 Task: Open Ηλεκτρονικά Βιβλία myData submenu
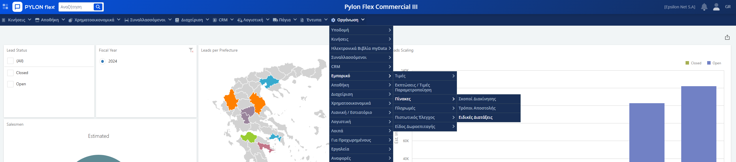coord(361,48)
